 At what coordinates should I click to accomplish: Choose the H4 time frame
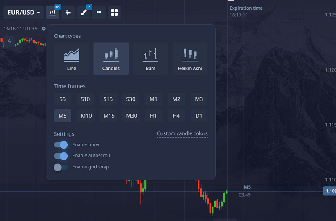(176, 116)
